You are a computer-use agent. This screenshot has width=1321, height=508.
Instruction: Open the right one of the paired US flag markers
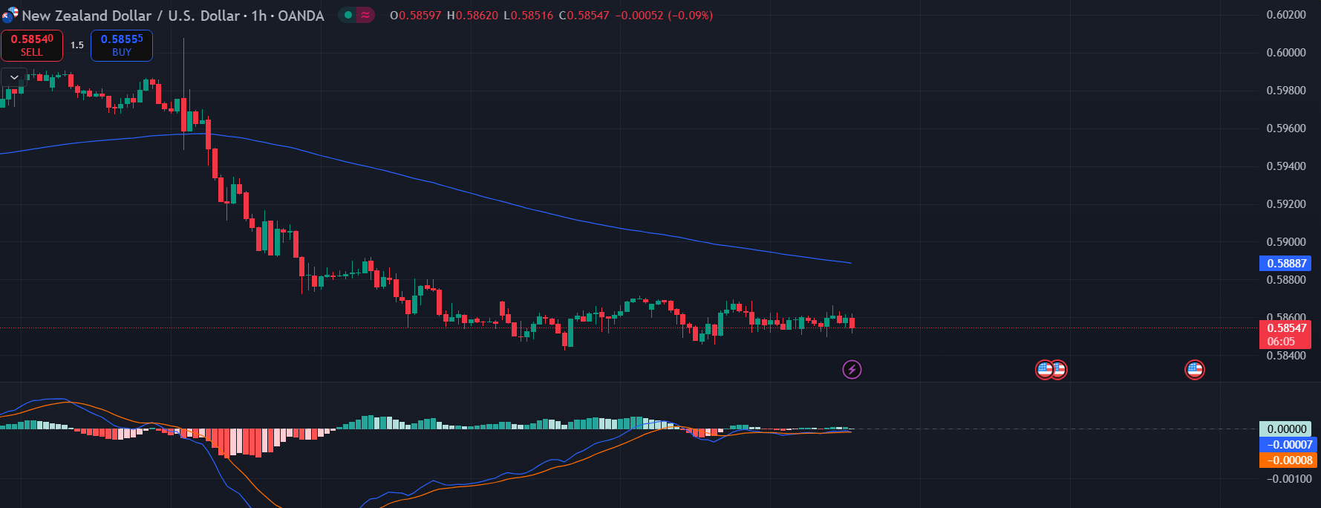tap(1060, 369)
